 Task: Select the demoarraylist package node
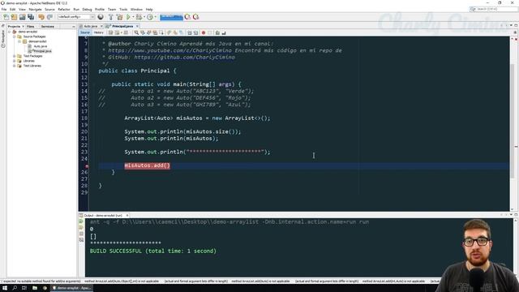(37, 41)
